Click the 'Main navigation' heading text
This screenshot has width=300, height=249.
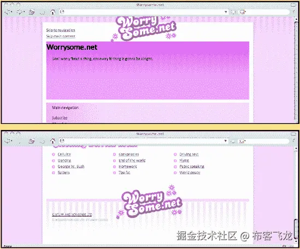click(65, 108)
